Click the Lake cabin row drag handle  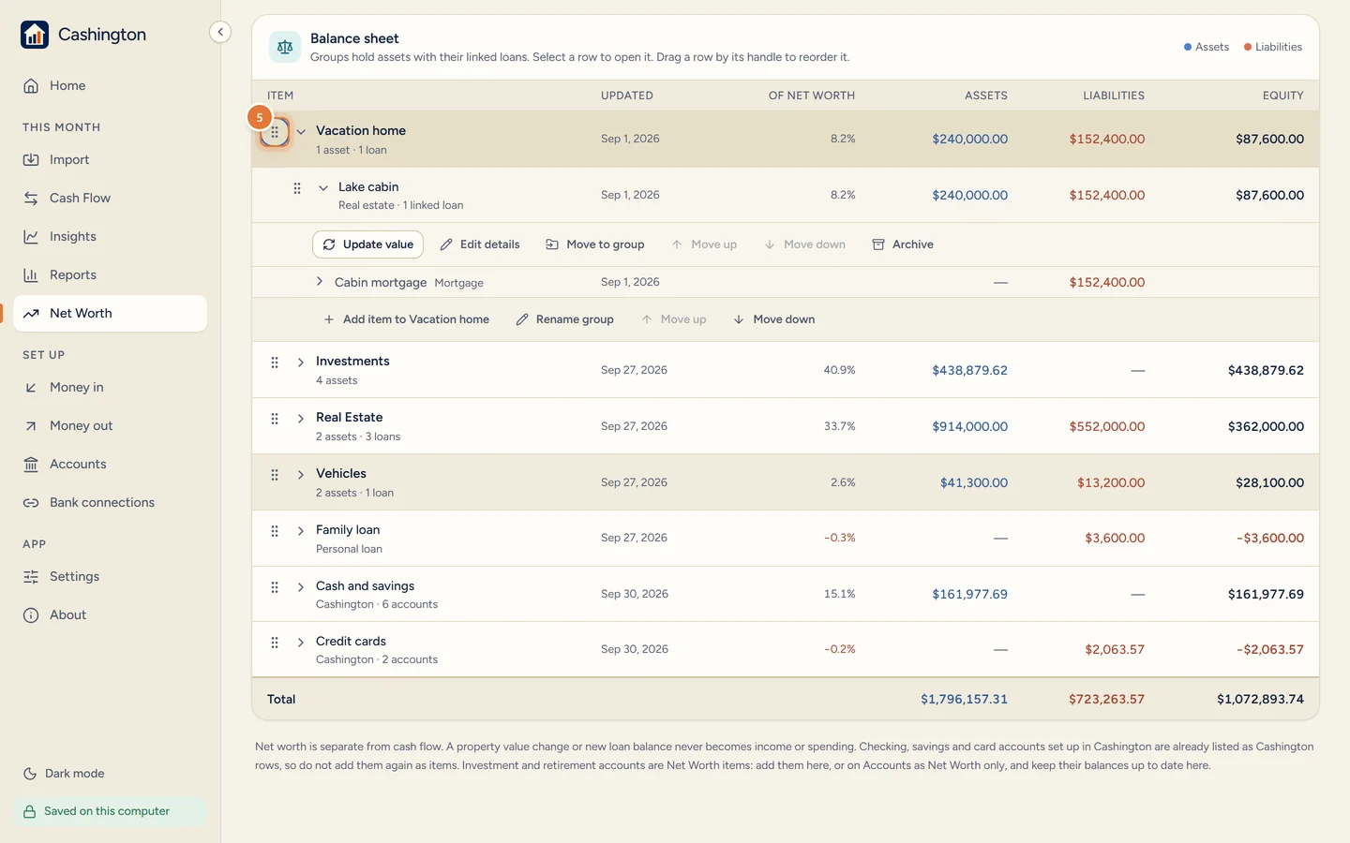297,188
